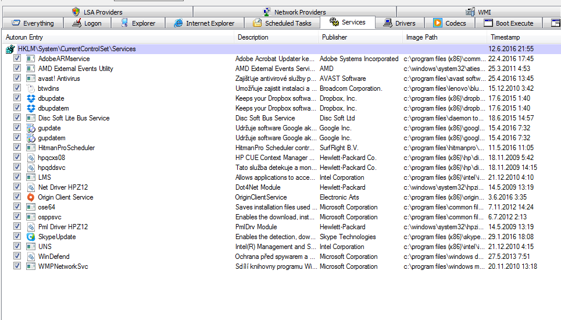Click the Net Driver HPZ12 icon

pos(31,187)
